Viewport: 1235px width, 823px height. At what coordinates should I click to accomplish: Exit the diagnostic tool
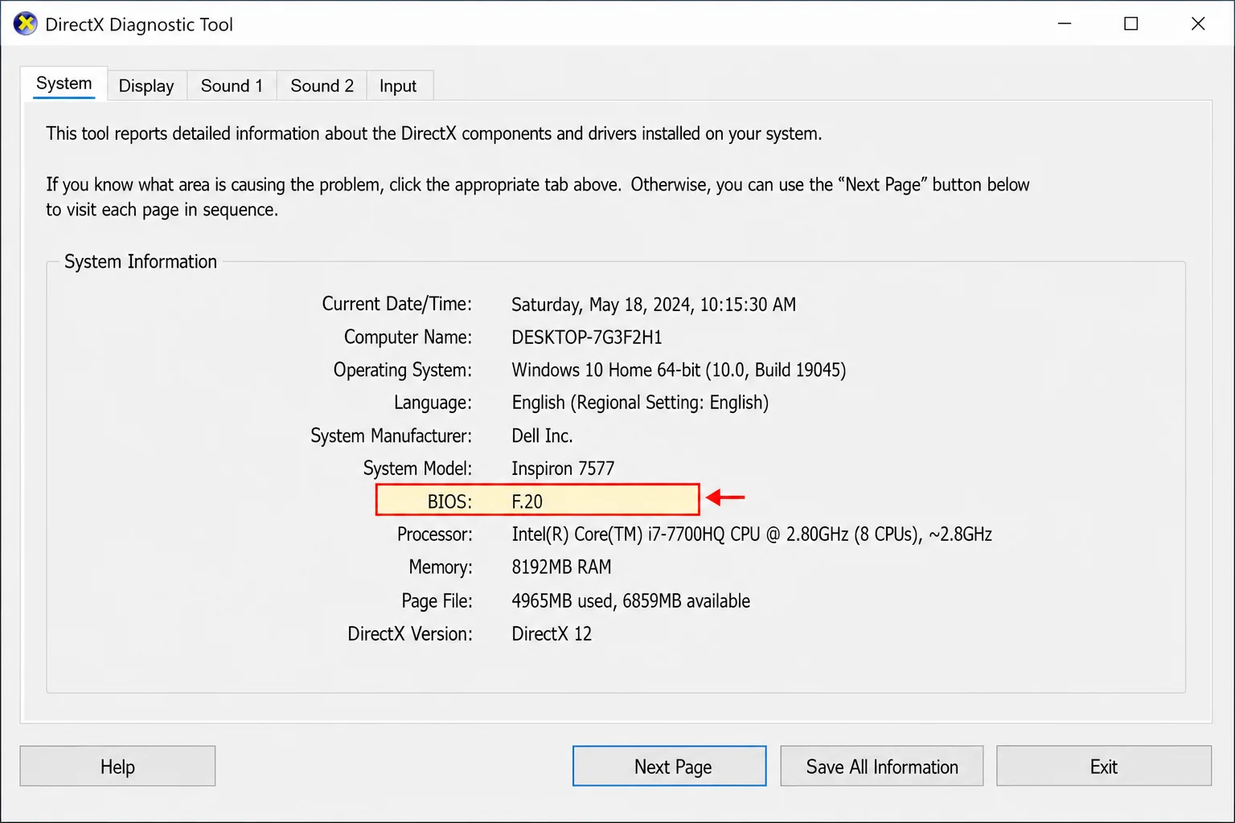tap(1104, 767)
